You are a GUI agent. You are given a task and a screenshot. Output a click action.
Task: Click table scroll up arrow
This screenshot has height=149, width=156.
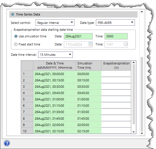coord(134,62)
